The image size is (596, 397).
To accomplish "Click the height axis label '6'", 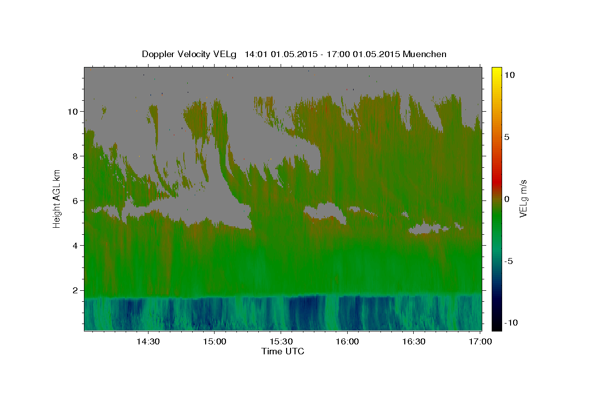I will click(x=76, y=201).
